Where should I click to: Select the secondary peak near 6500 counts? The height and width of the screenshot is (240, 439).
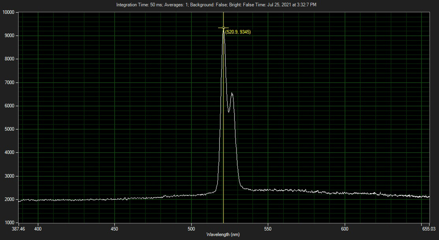pos(232,94)
